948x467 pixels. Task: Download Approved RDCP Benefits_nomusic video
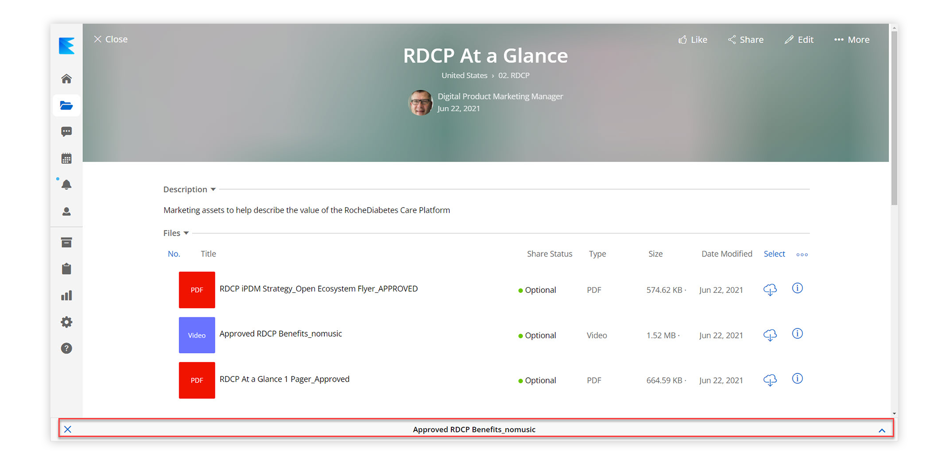click(770, 335)
